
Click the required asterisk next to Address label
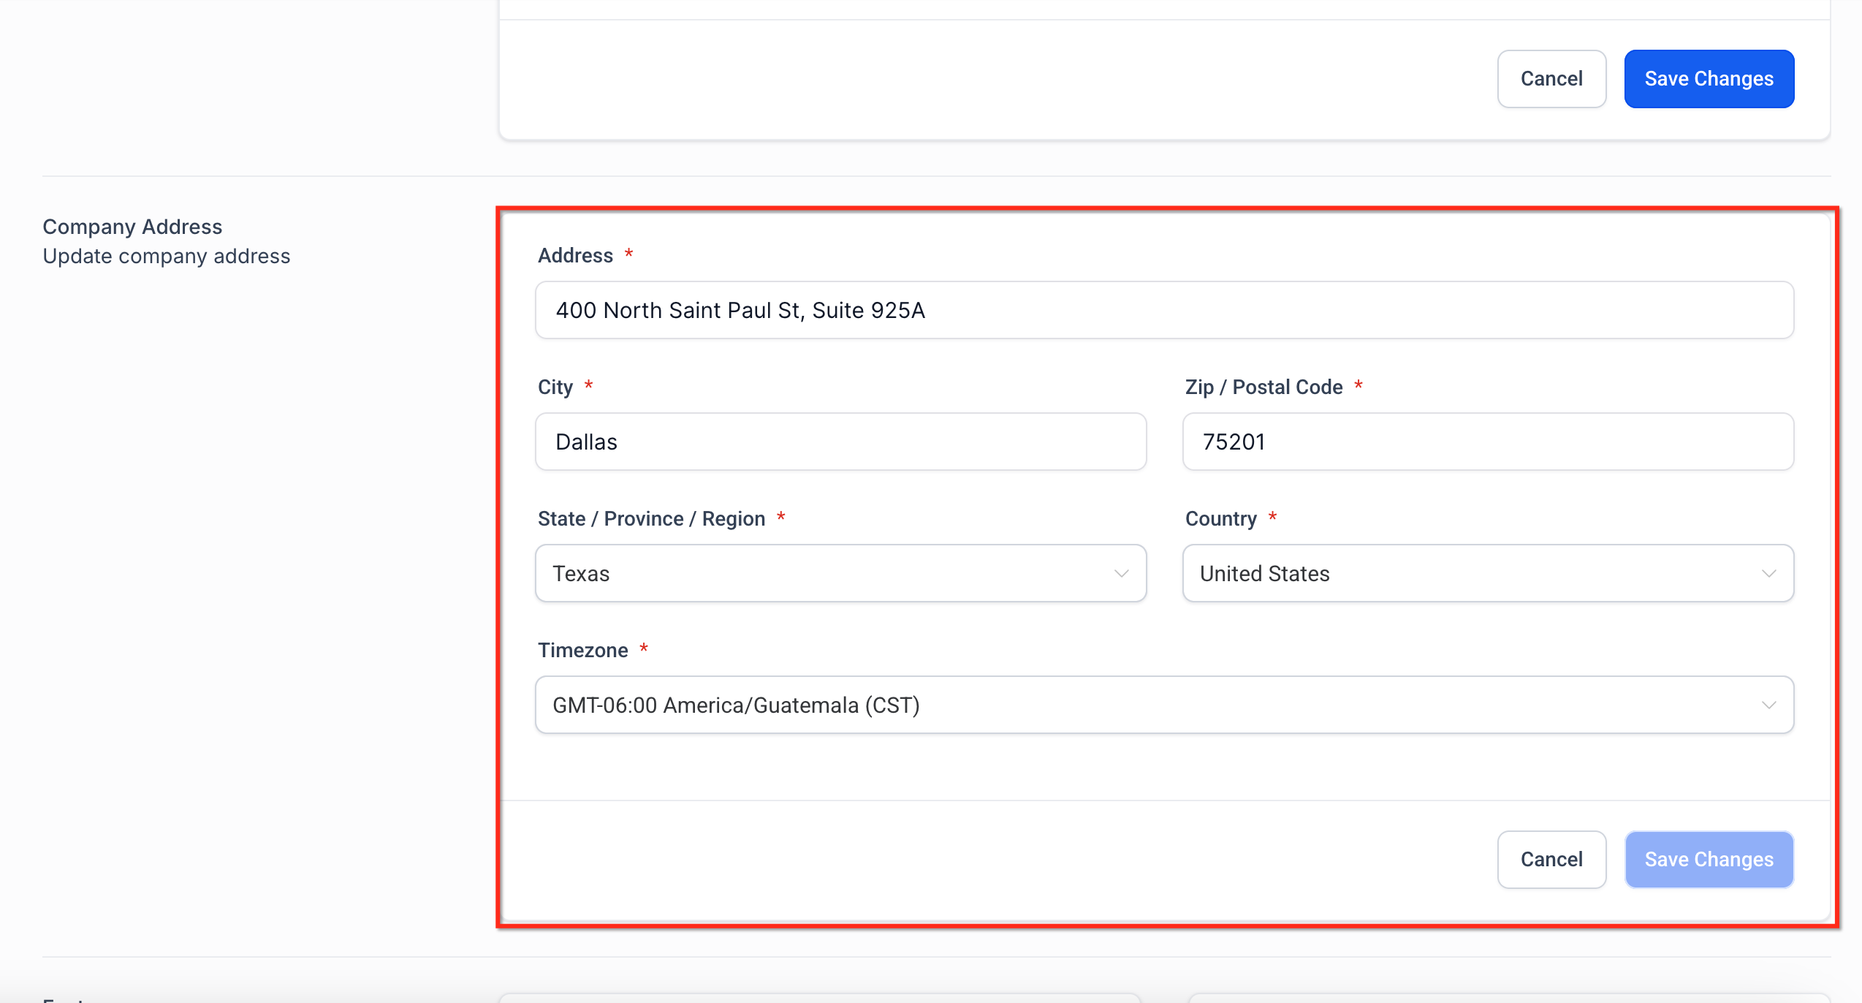click(x=628, y=254)
